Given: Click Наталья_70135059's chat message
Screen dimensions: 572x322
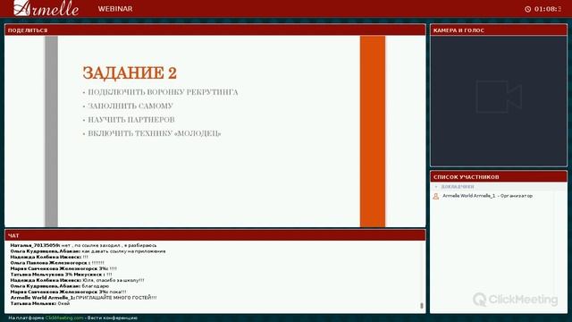Looking at the screenshot, I should [x=83, y=245].
